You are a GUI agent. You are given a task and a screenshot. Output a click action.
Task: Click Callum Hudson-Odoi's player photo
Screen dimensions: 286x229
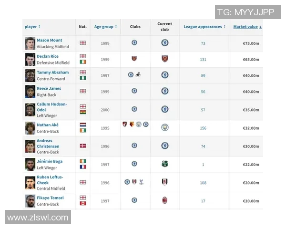(x=31, y=110)
